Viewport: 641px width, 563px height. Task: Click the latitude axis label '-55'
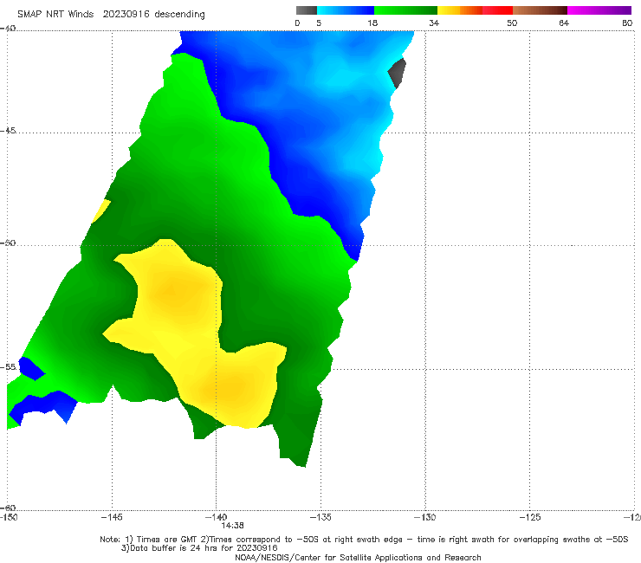point(8,366)
